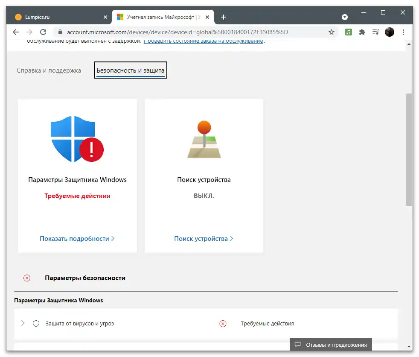
Task: Click the address bar URL
Action: click(177, 32)
